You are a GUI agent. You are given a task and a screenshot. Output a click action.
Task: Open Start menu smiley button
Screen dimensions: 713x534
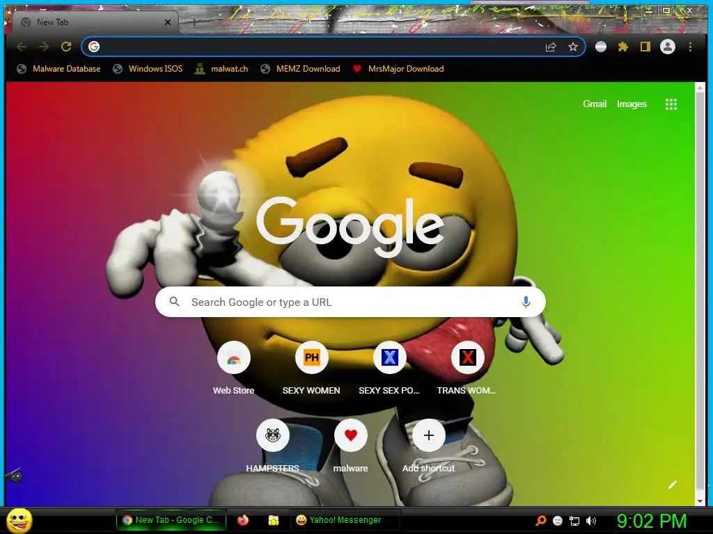tap(19, 520)
